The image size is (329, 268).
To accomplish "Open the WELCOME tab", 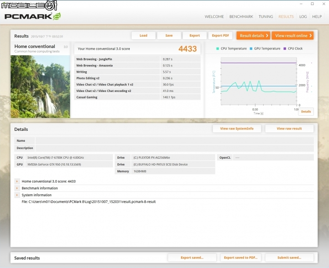I will [x=214, y=16].
